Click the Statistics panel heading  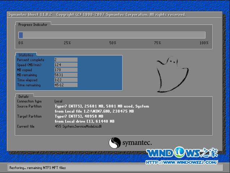(x=26, y=55)
